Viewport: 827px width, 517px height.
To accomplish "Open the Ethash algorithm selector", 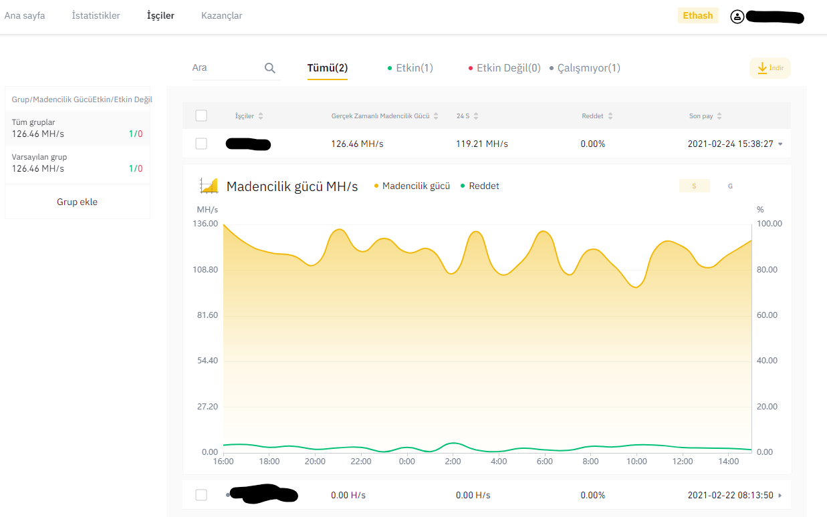I will click(698, 15).
